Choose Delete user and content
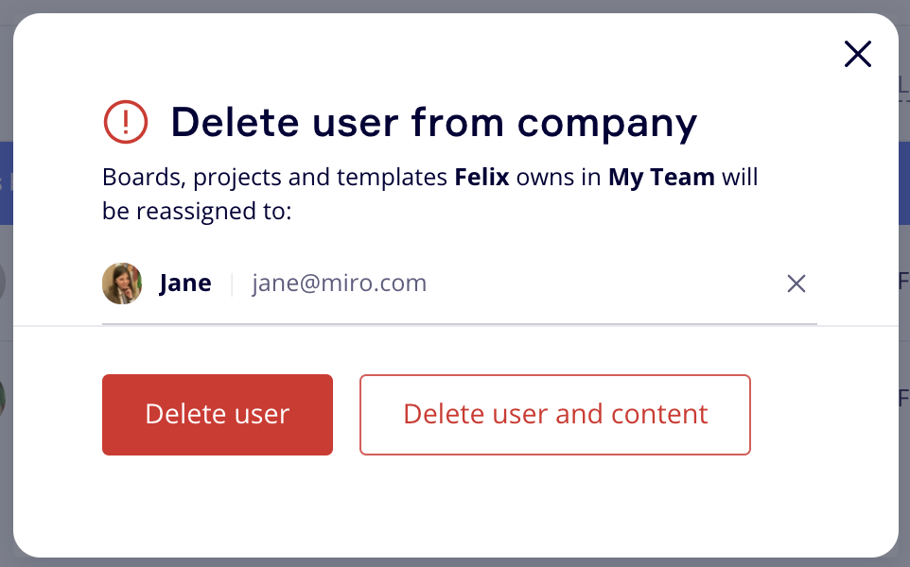The height and width of the screenshot is (567, 910). coord(555,415)
